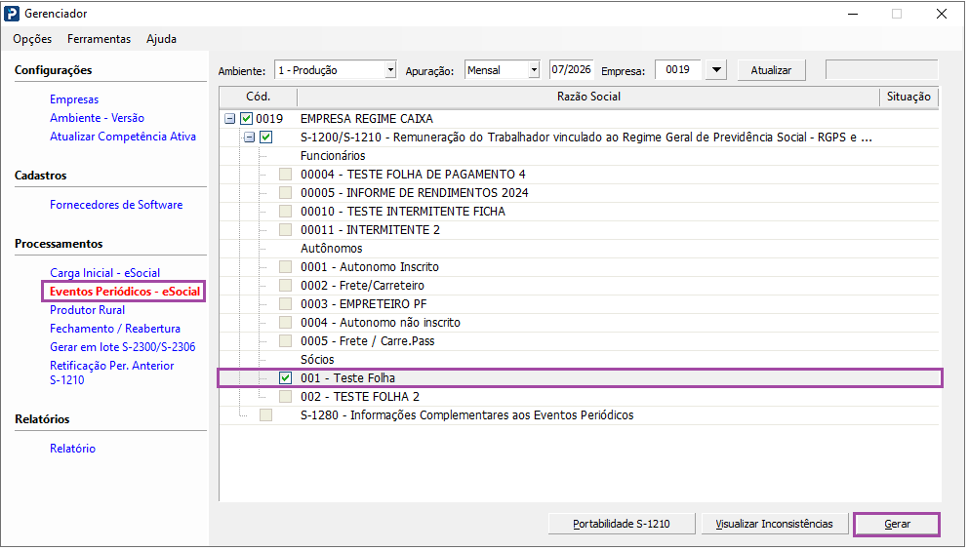Click Atualizar Competência Ativa link

(x=123, y=137)
